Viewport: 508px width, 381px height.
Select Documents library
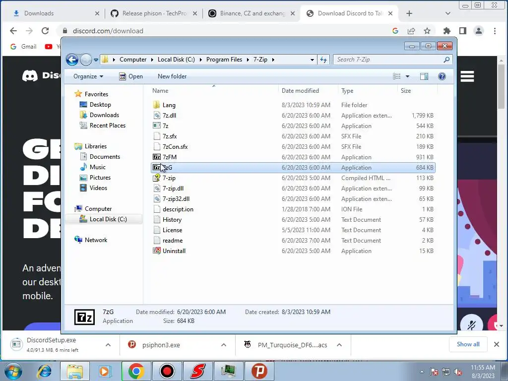pos(105,157)
